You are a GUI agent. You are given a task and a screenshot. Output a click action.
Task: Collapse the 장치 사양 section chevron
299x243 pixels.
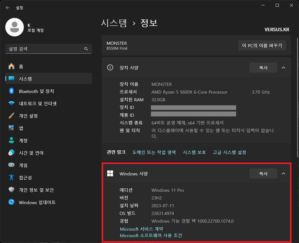(284, 68)
